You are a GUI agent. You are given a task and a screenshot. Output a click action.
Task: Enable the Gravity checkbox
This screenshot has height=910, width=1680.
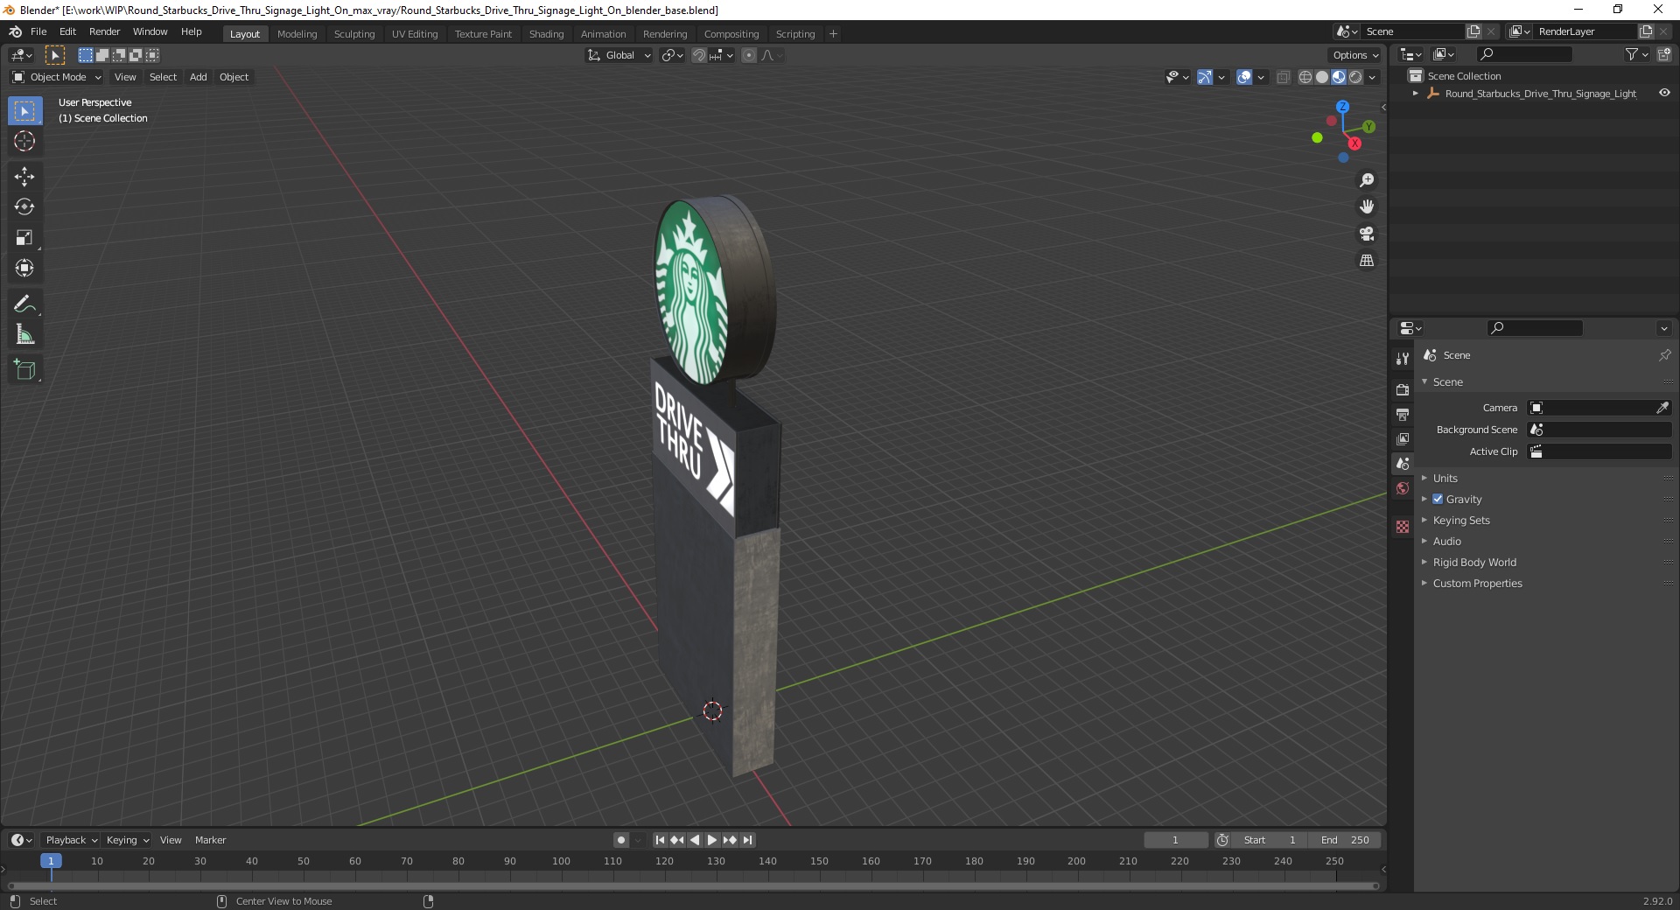pyautogui.click(x=1438, y=499)
